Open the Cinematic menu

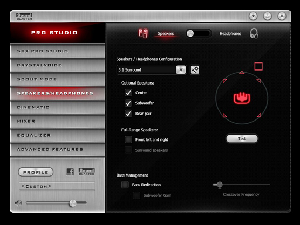coord(57,107)
